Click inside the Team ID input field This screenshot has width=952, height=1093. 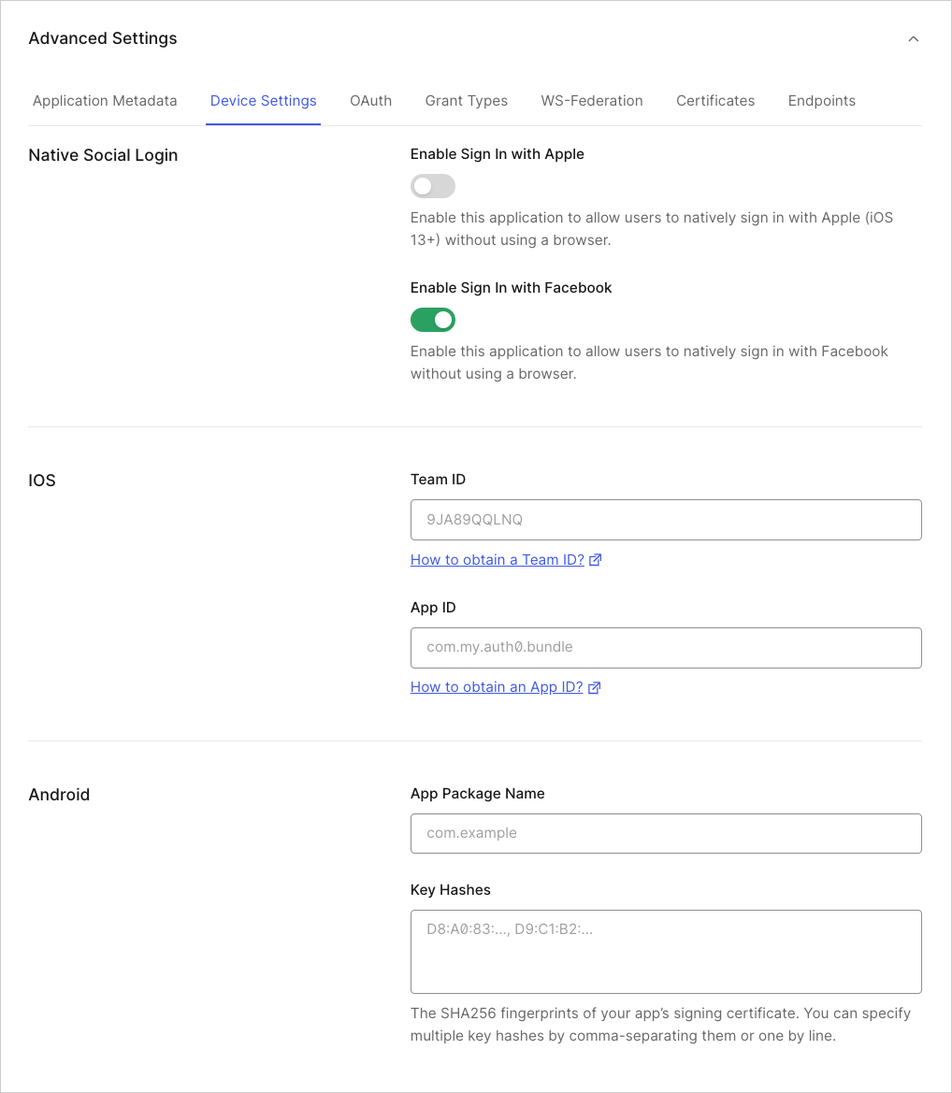[666, 520]
